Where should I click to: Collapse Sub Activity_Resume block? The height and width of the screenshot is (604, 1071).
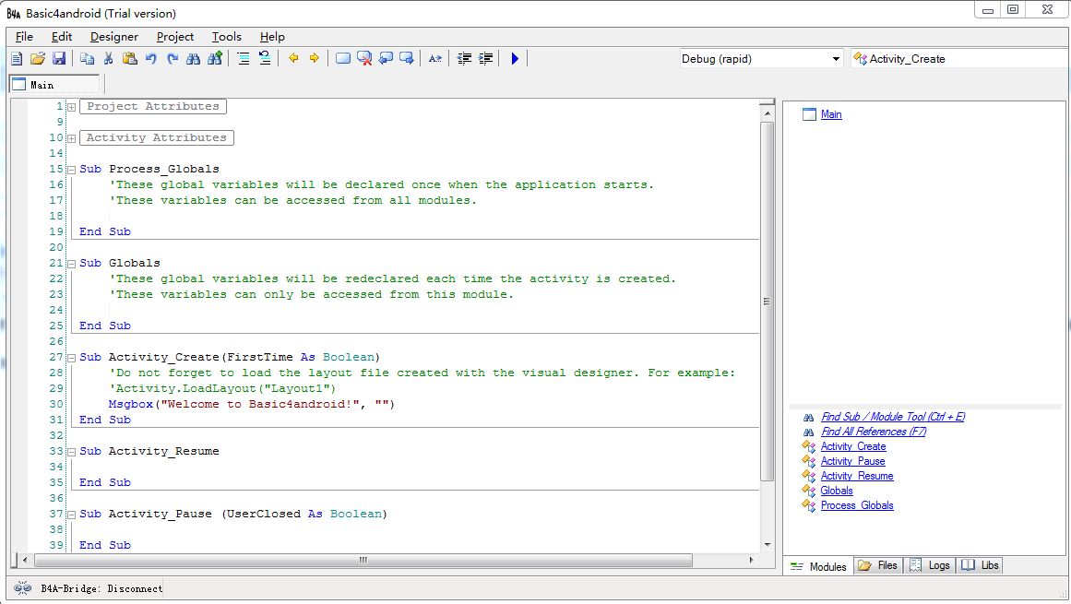(x=71, y=452)
